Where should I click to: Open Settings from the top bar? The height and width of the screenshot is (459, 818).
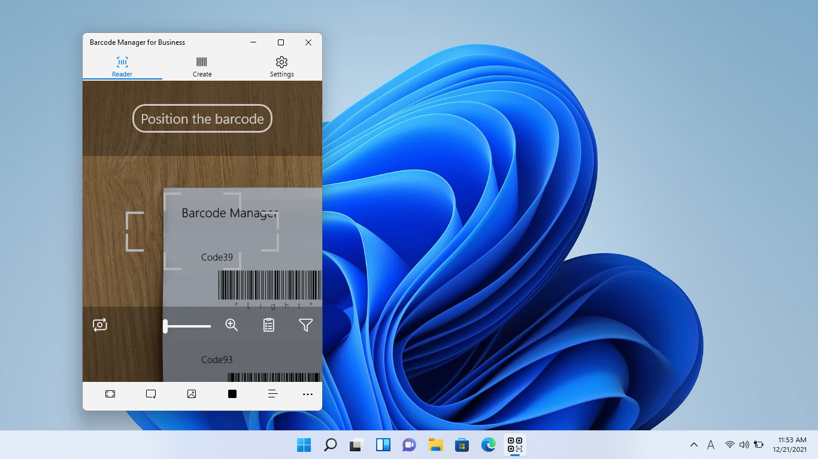[x=281, y=66]
